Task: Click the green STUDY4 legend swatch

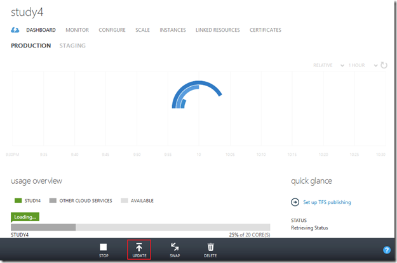Action: coord(18,201)
